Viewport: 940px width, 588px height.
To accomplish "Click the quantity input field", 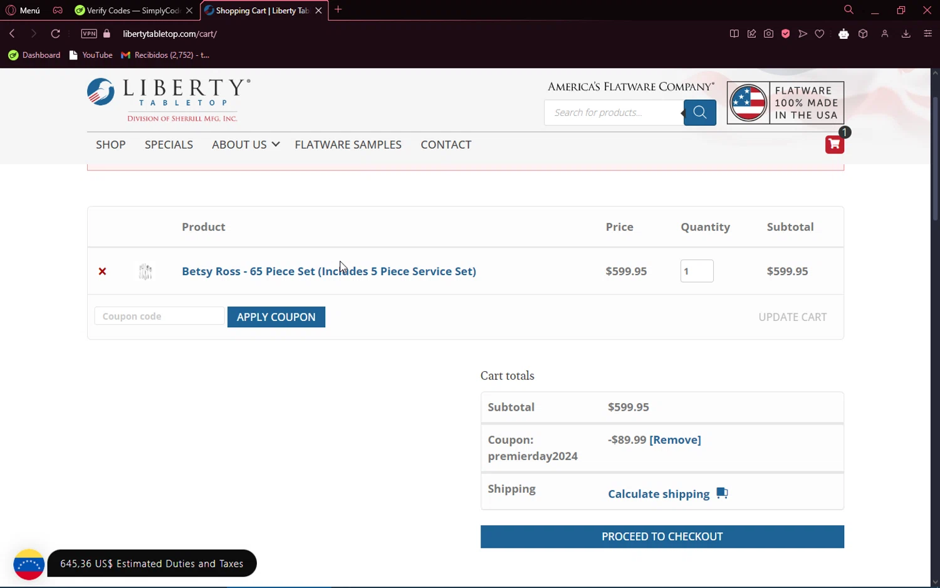I will point(697,271).
